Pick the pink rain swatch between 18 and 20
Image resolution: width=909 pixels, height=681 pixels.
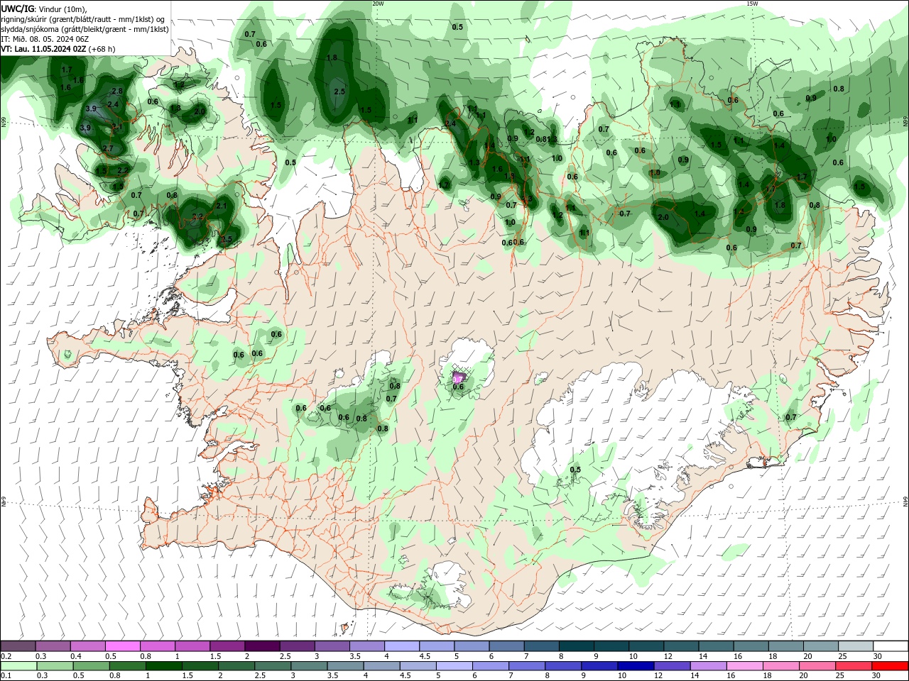(781, 666)
